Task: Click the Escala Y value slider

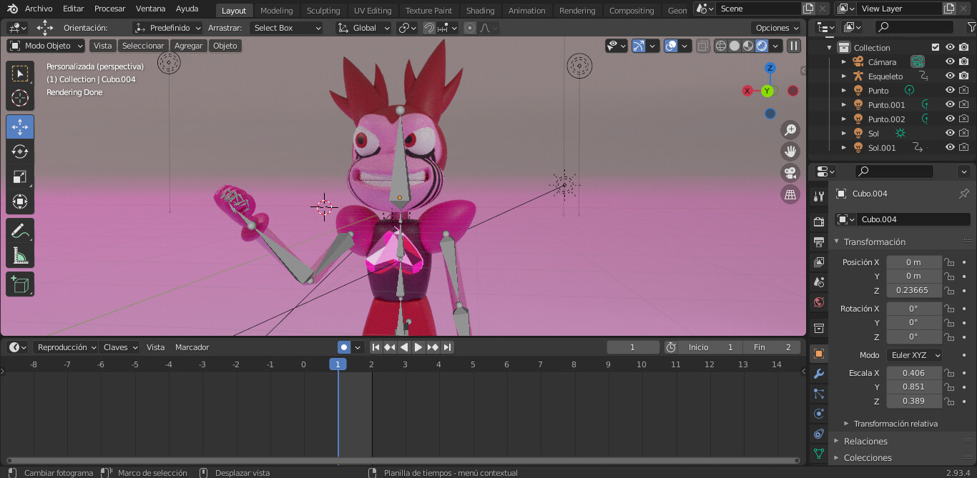Action: (913, 387)
